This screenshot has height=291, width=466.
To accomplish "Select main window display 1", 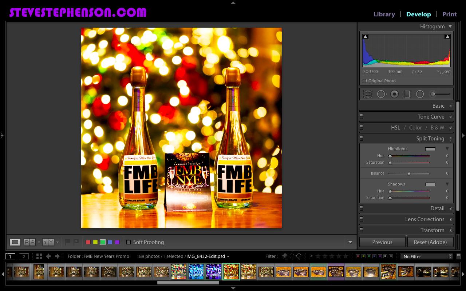I will click(x=11, y=256).
